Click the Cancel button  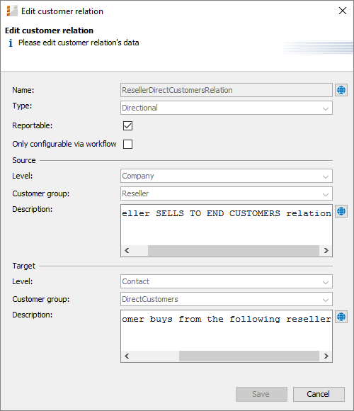click(319, 394)
